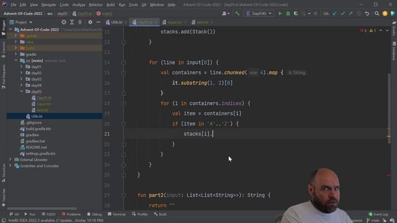
Task: Expand the day03 folder
Action: 22,79
